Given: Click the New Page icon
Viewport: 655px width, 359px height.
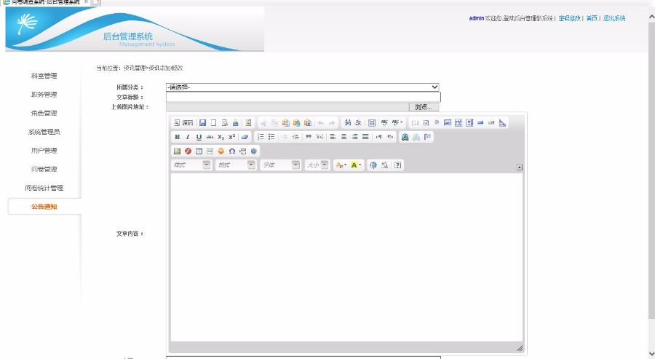Looking at the screenshot, I should tap(213, 123).
